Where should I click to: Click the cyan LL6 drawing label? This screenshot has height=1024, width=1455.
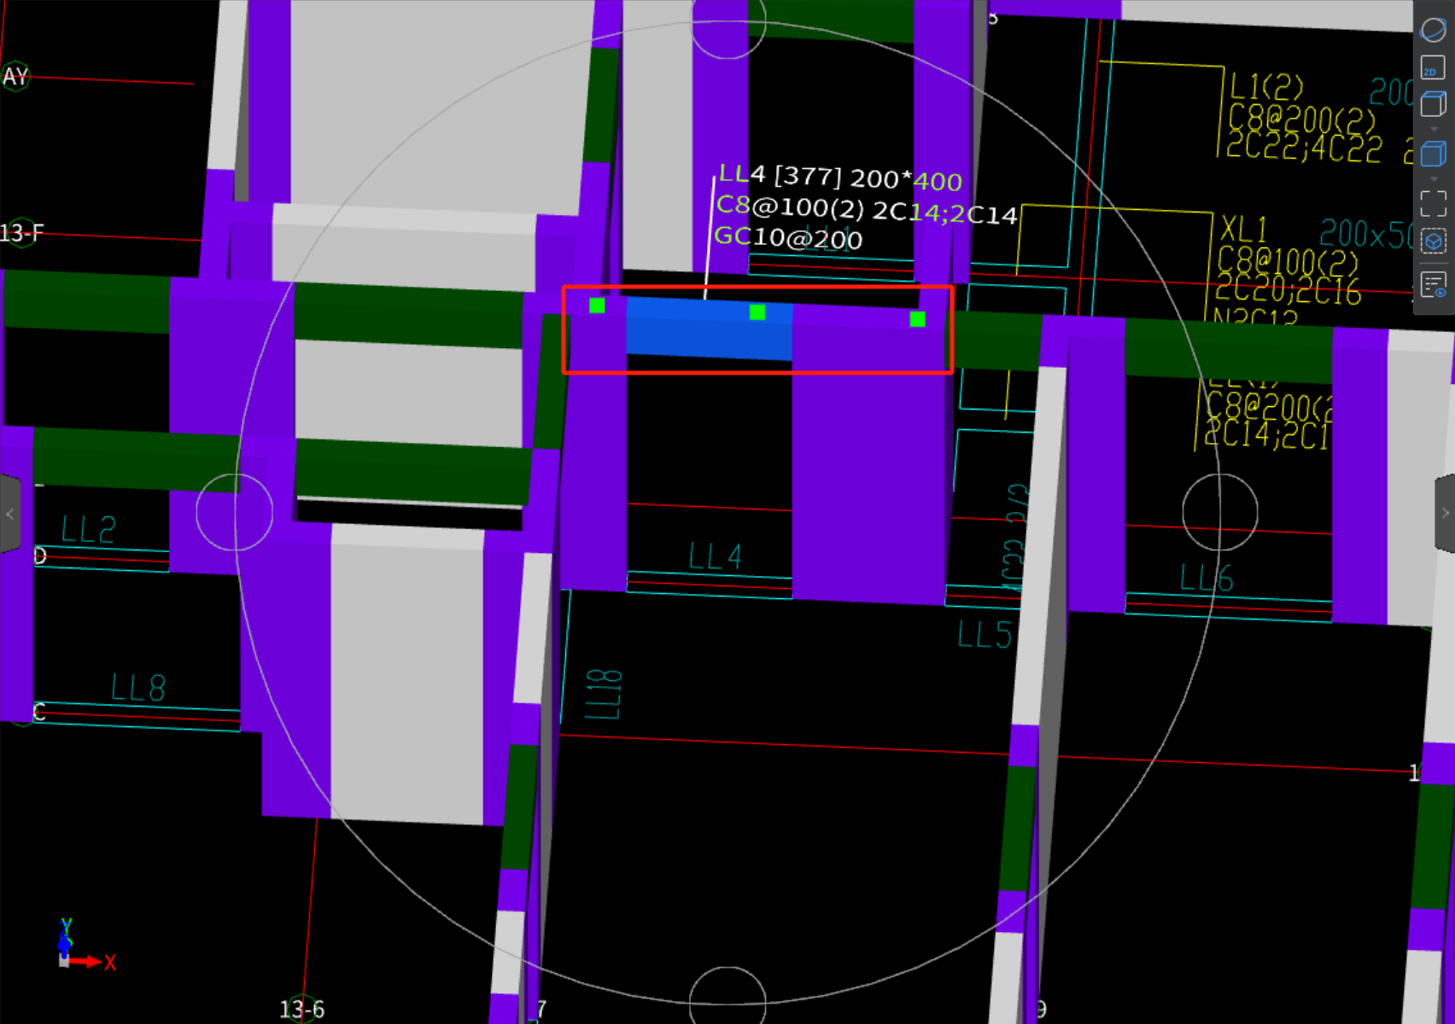[1207, 579]
